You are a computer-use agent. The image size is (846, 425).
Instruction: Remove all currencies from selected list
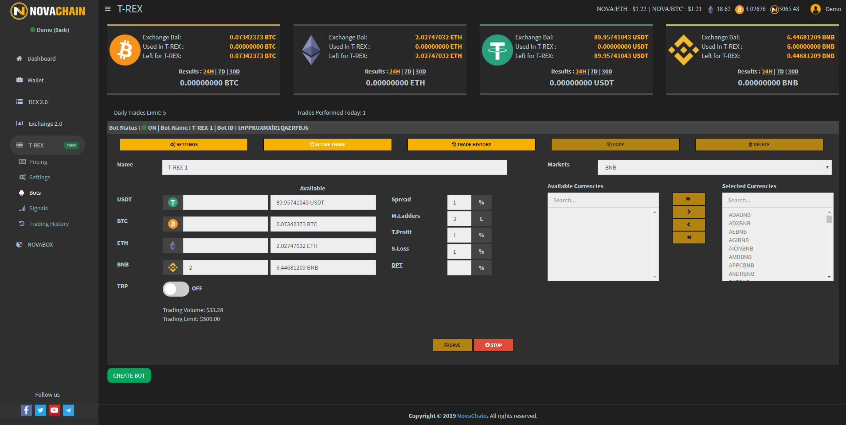689,237
